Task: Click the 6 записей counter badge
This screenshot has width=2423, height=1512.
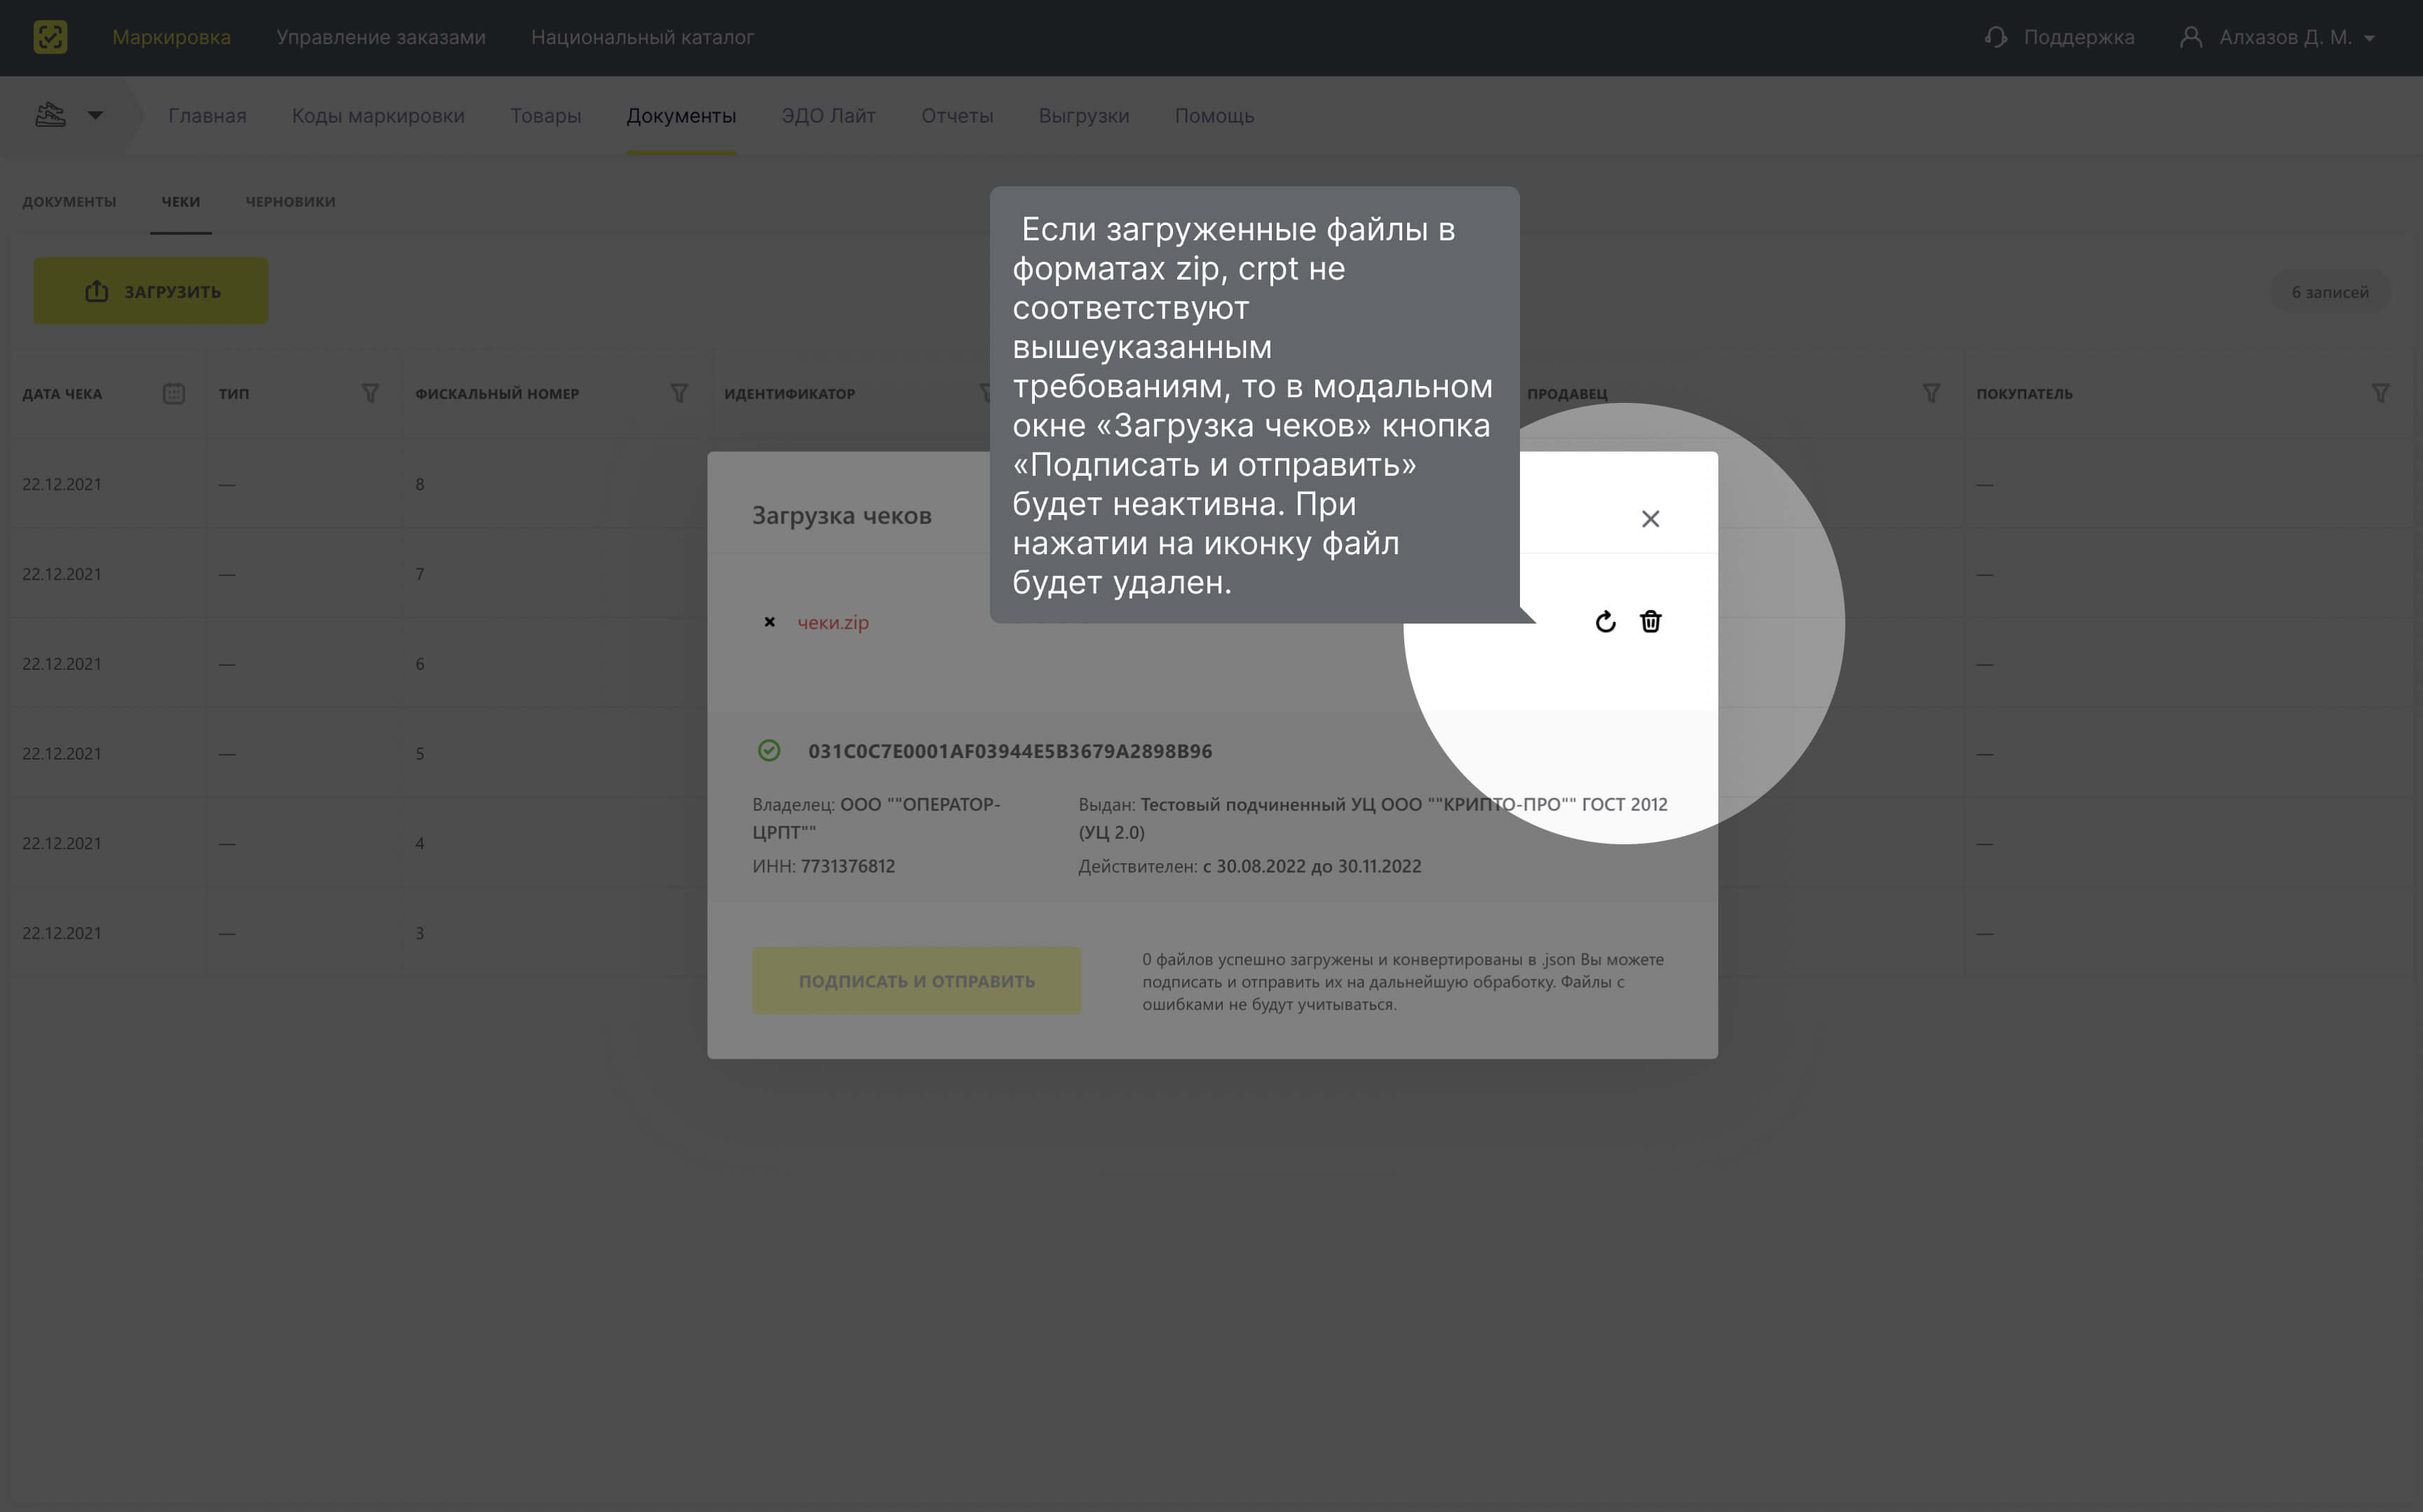Action: tap(2330, 292)
